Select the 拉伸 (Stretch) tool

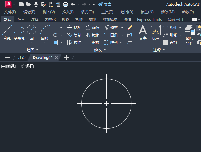[x=74, y=42]
